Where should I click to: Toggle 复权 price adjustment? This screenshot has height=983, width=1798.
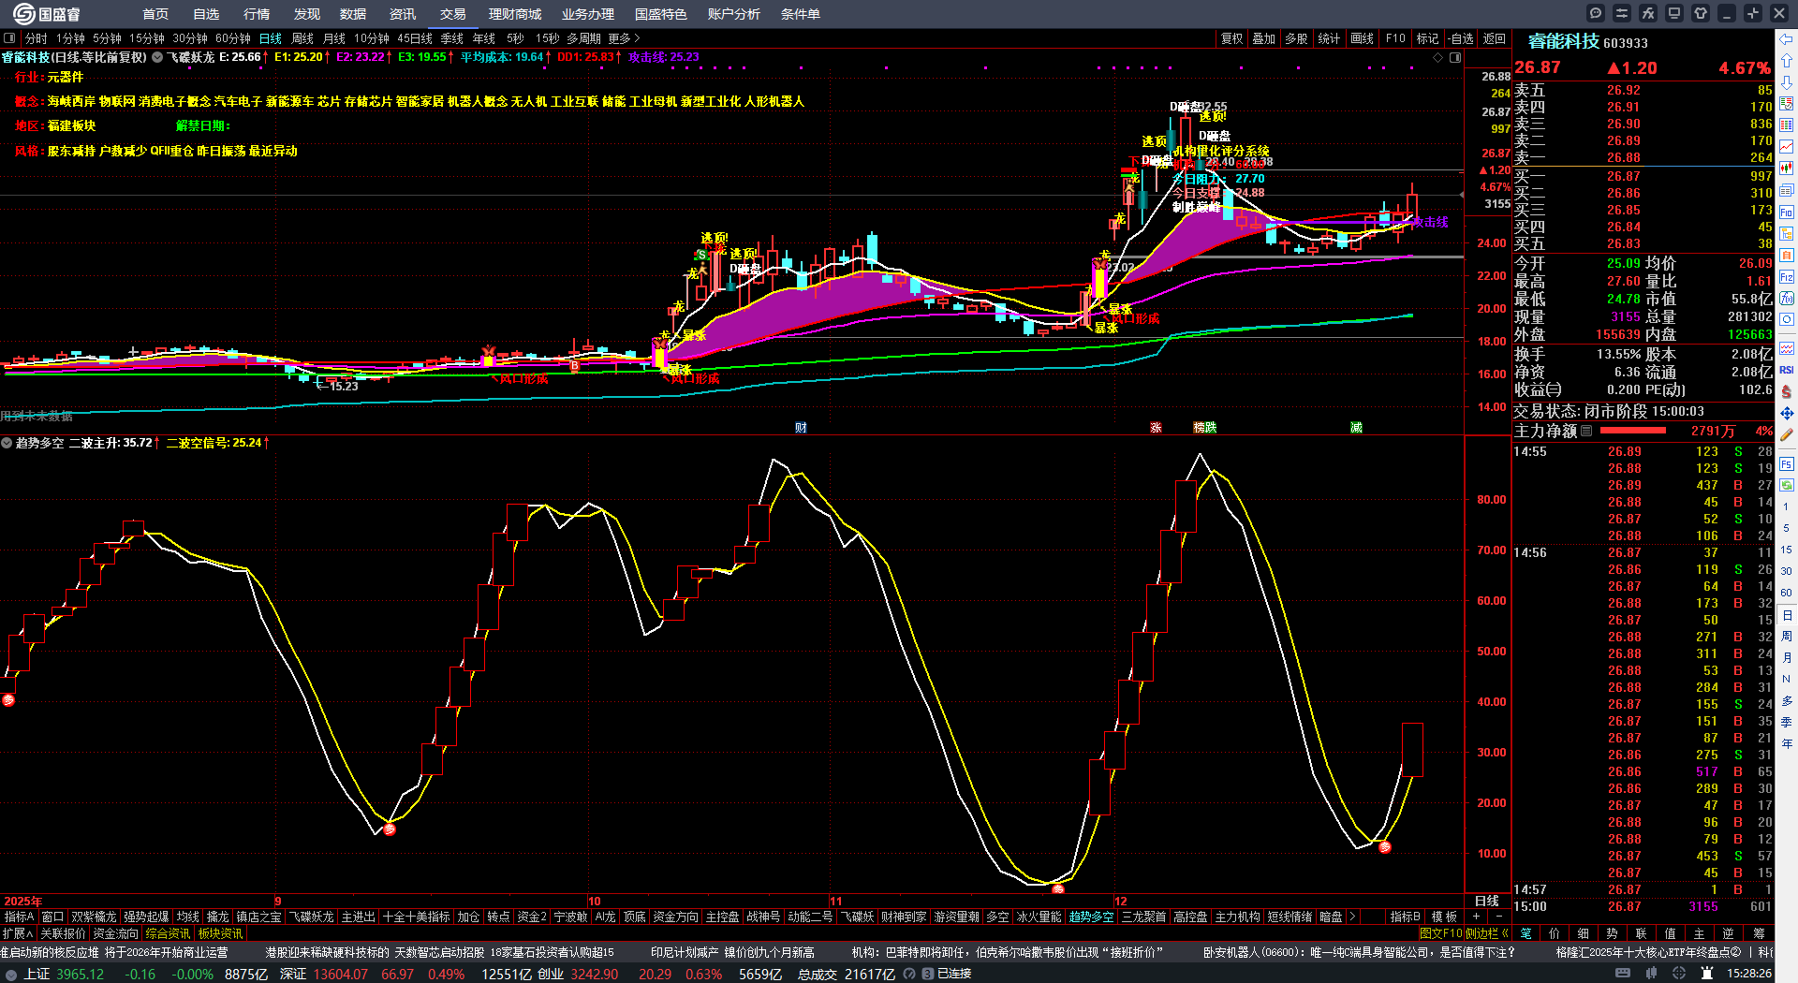[1232, 38]
